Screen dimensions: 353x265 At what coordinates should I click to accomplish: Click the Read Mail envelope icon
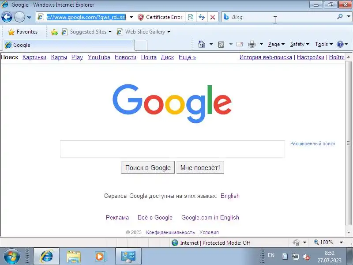click(x=240, y=44)
